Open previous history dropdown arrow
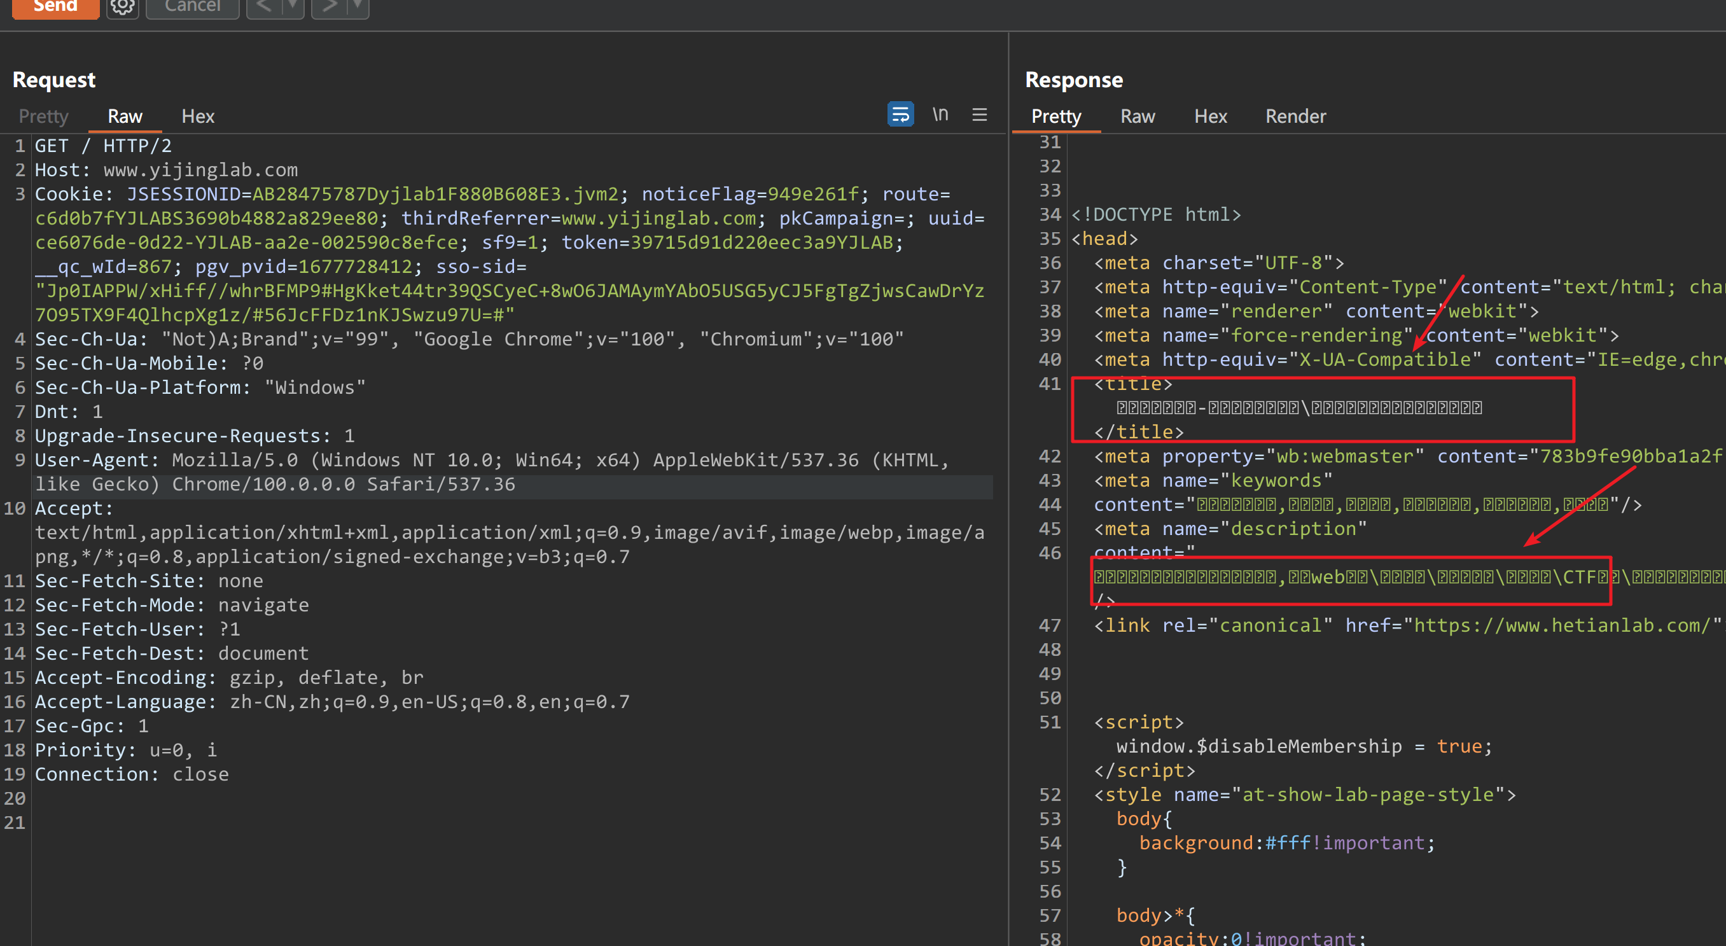Screen dimensions: 1726x946 pos(293,7)
